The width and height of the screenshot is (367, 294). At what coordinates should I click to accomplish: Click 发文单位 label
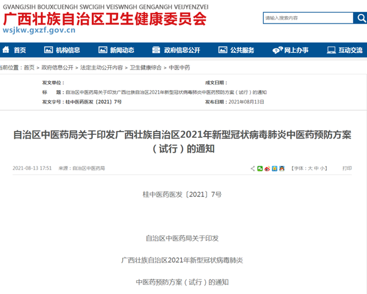pyautogui.click(x=53, y=83)
